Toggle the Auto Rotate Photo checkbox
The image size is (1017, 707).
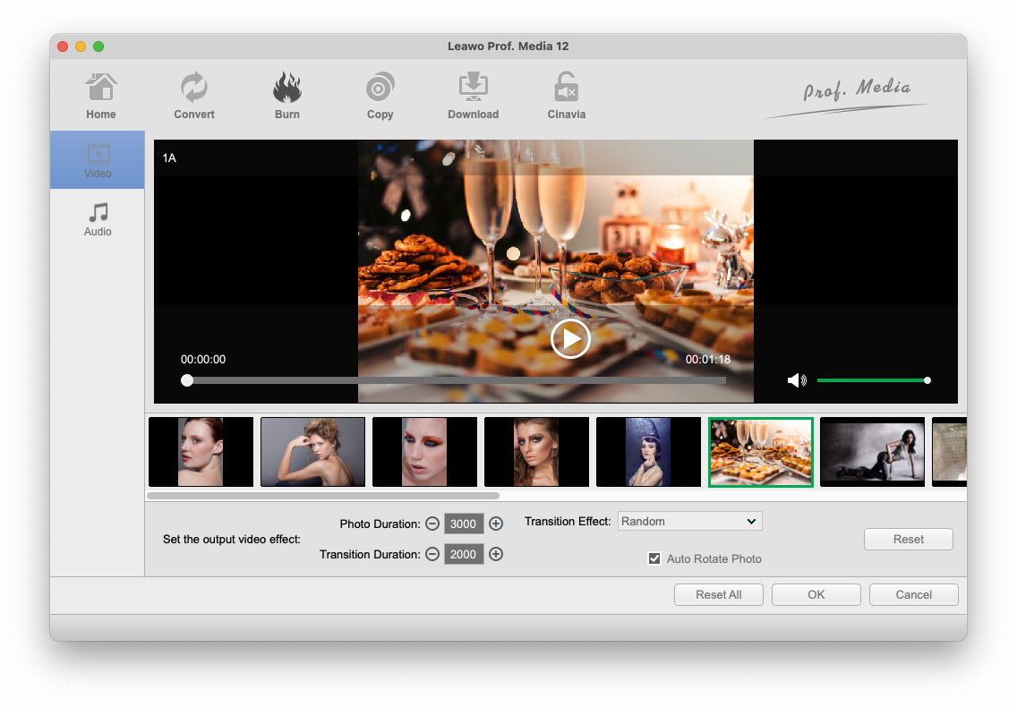(654, 559)
